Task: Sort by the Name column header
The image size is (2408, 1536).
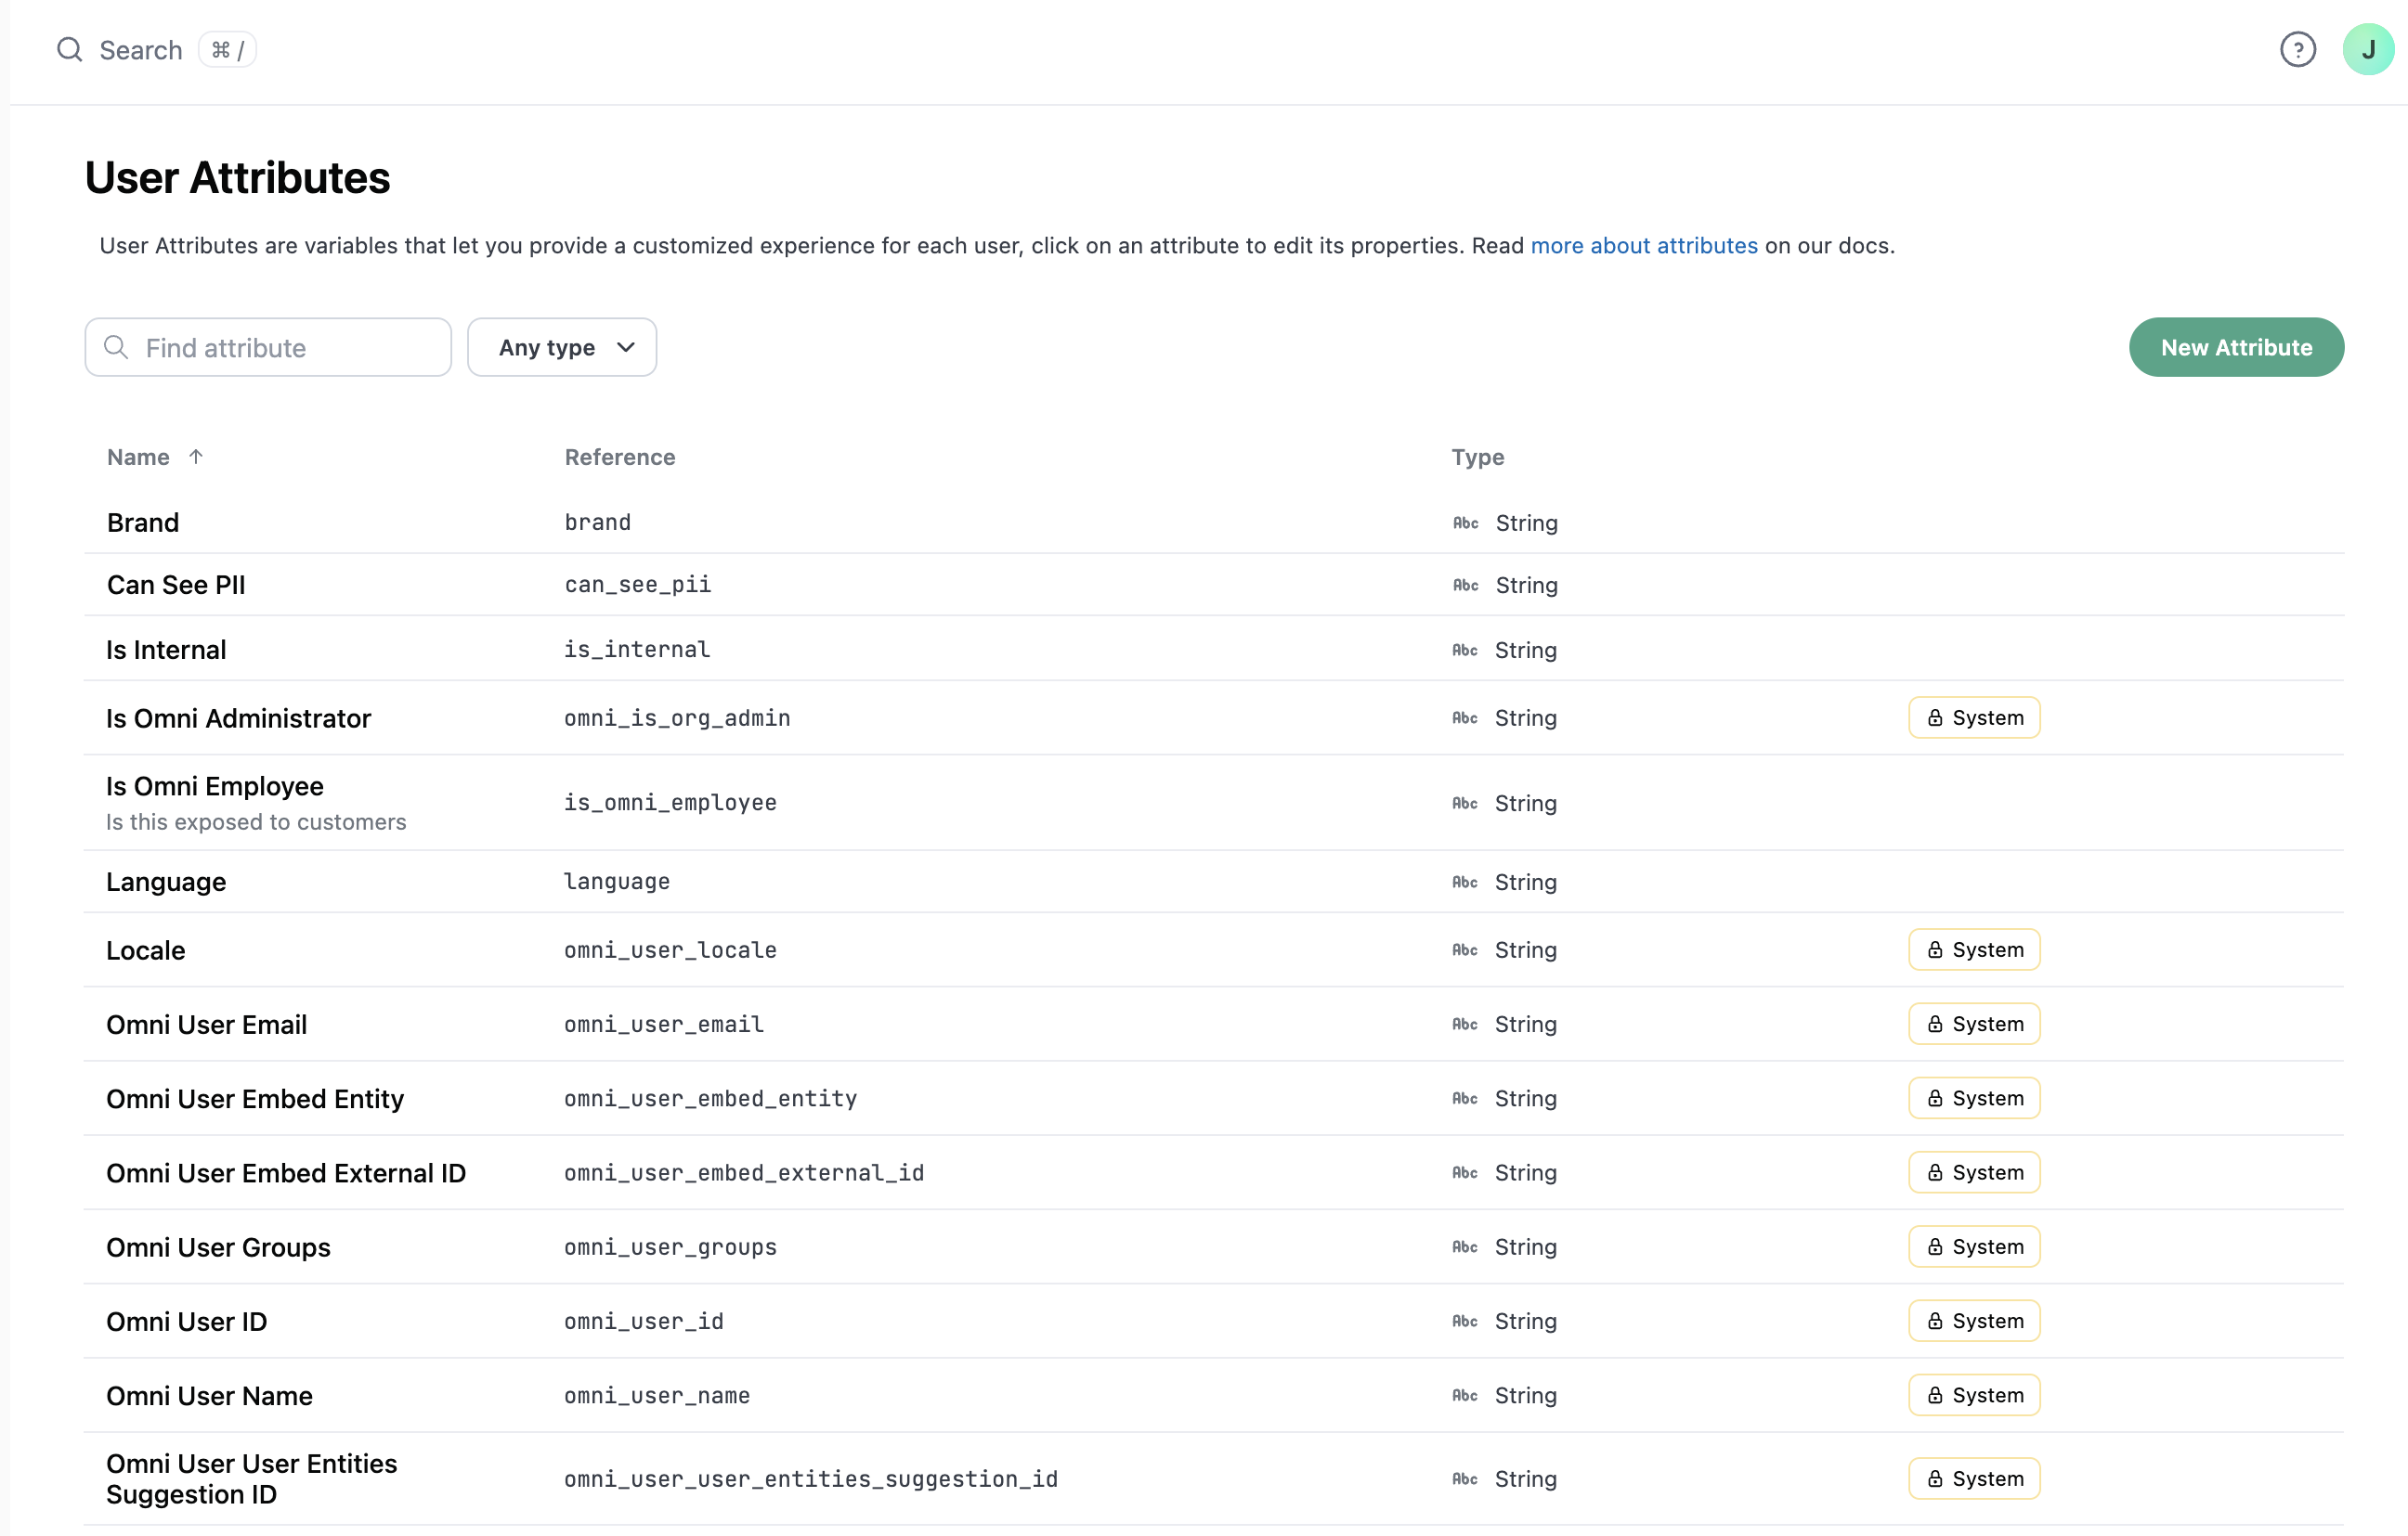Action: coord(138,457)
